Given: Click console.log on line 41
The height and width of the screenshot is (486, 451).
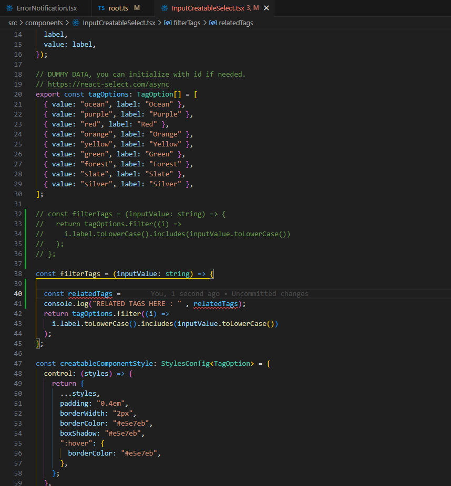Looking at the screenshot, I should coord(66,304).
